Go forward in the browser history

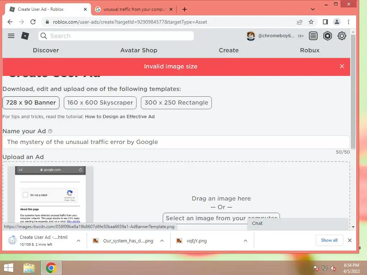click(x=22, y=22)
